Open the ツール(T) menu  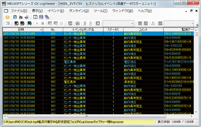[x=100, y=11]
